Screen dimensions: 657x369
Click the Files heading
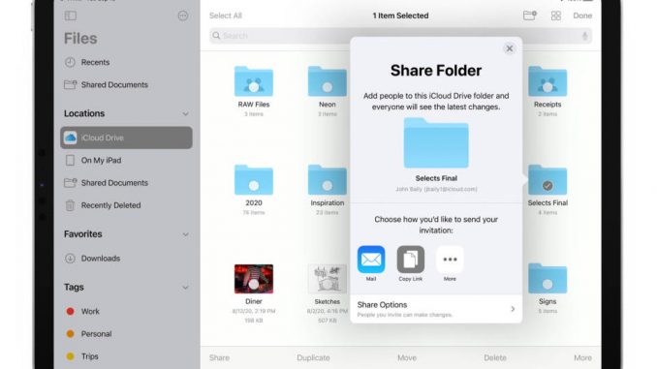point(80,39)
